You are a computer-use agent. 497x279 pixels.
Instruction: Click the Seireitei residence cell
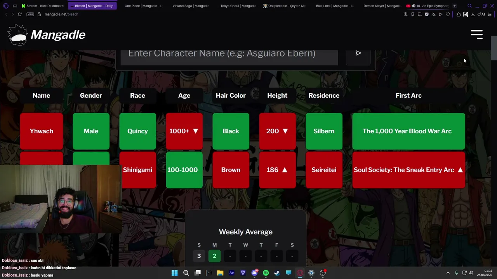pos(324,170)
